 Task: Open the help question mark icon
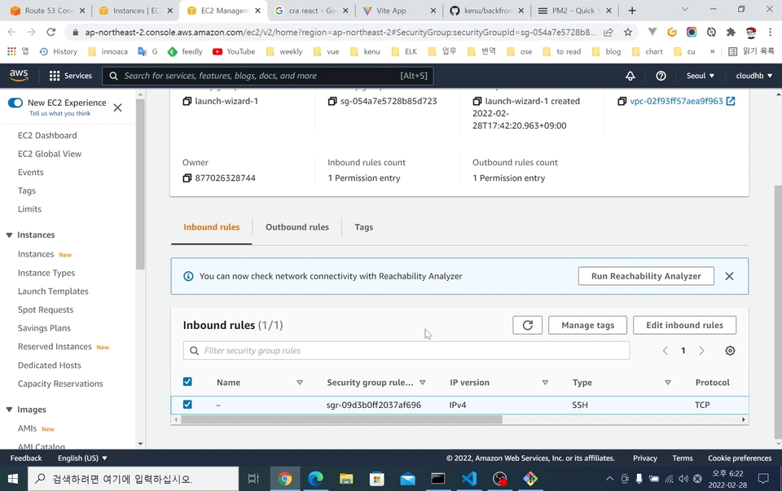[661, 76]
